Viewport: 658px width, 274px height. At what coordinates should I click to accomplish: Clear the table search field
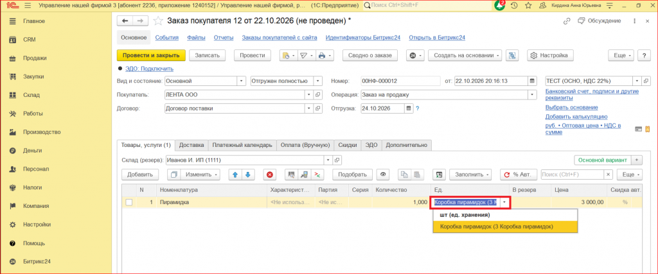pos(609,175)
